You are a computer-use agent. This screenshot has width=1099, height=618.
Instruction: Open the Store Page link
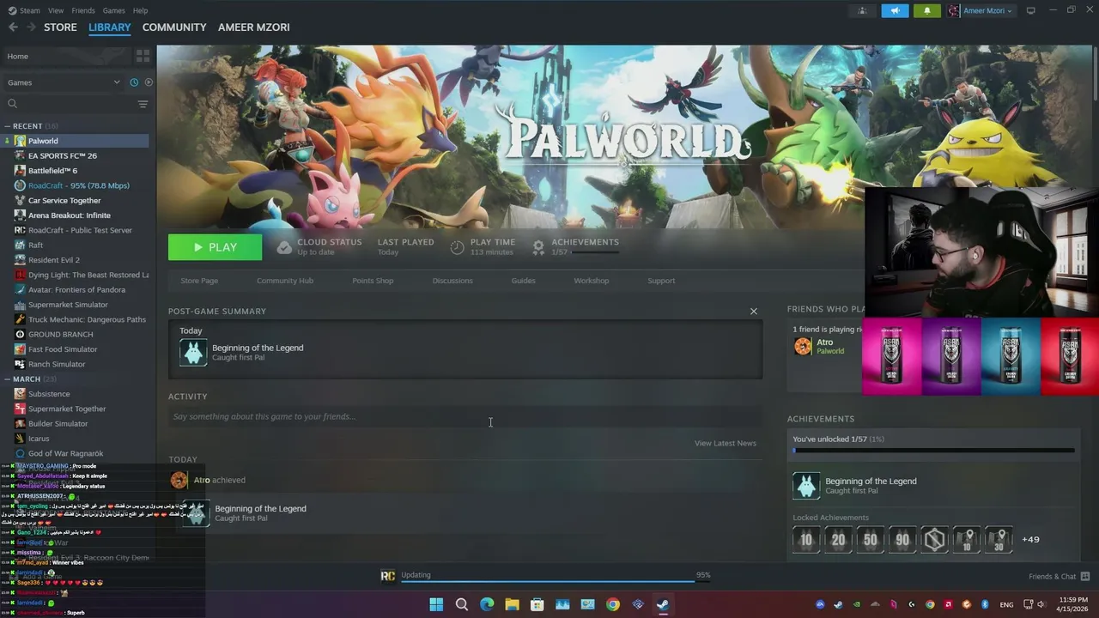[199, 281]
